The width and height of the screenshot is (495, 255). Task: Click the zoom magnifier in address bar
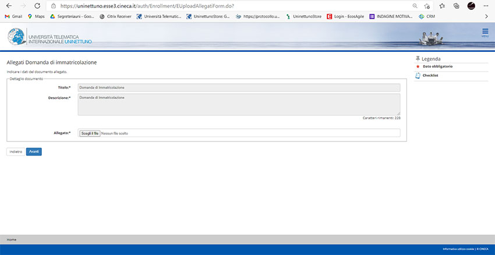(x=414, y=6)
